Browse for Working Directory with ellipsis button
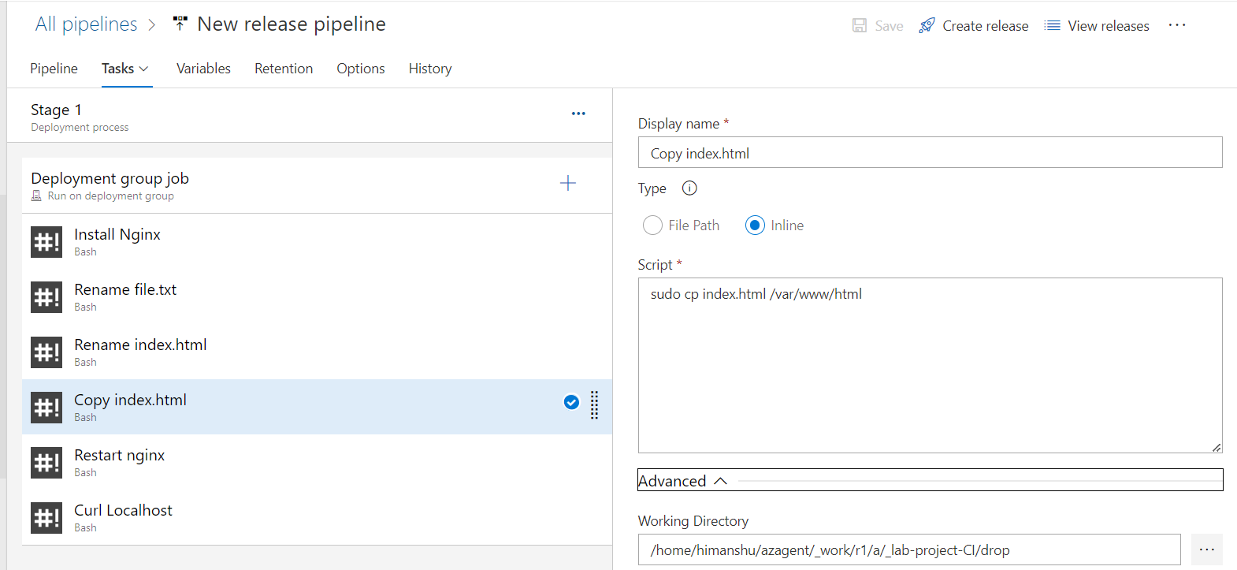Image resolution: width=1237 pixels, height=570 pixels. coord(1207,550)
